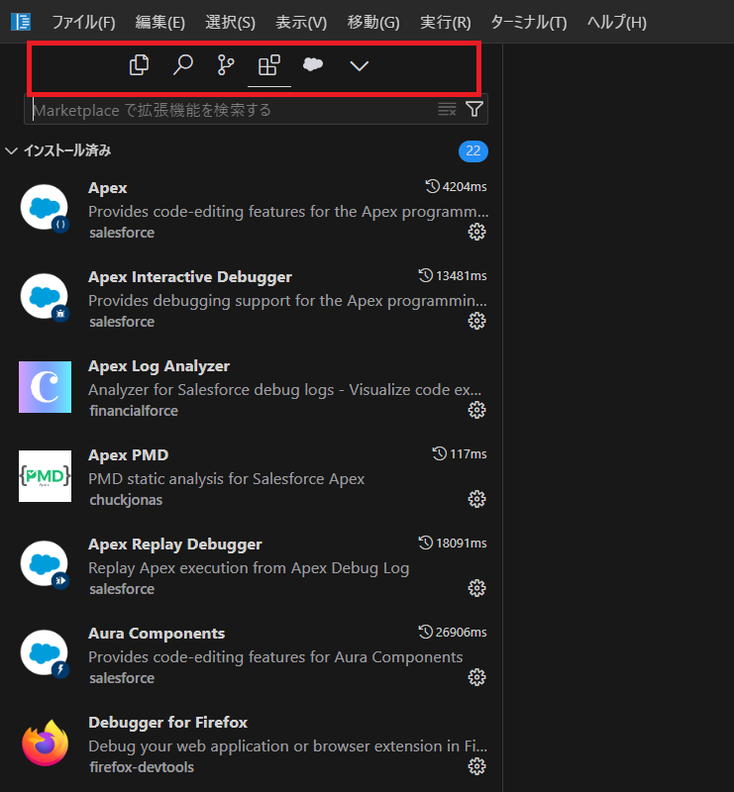Open manage gear for Apex PMD

tap(476, 499)
